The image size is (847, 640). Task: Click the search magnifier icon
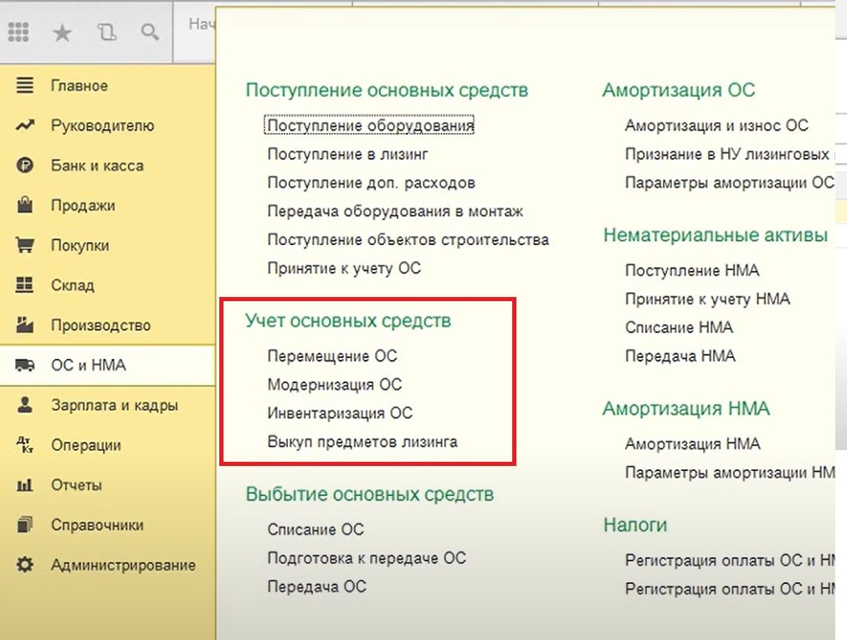click(x=150, y=32)
